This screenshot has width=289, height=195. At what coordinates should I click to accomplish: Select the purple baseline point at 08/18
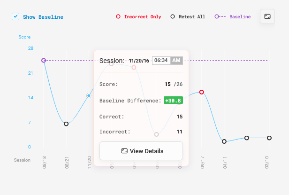tap(44, 61)
